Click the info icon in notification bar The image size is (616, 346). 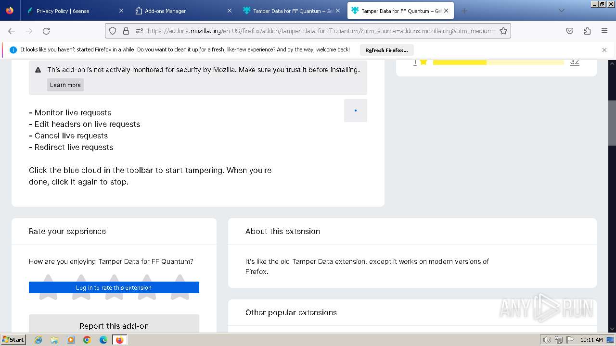coord(13,50)
